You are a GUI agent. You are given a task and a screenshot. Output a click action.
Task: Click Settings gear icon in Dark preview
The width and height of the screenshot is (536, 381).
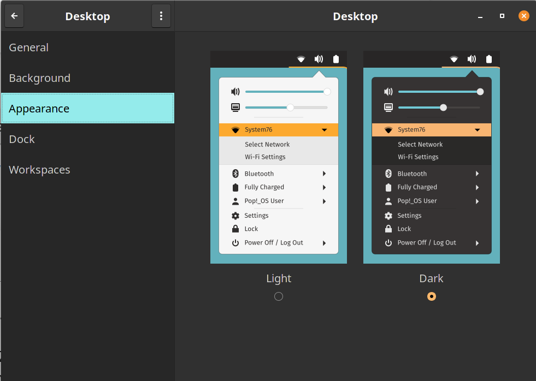click(x=388, y=216)
